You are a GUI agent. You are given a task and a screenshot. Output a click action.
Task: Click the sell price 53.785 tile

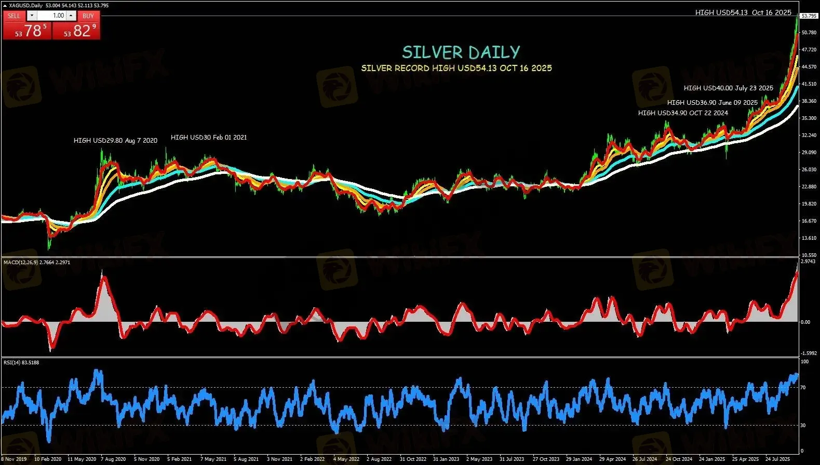tap(27, 31)
